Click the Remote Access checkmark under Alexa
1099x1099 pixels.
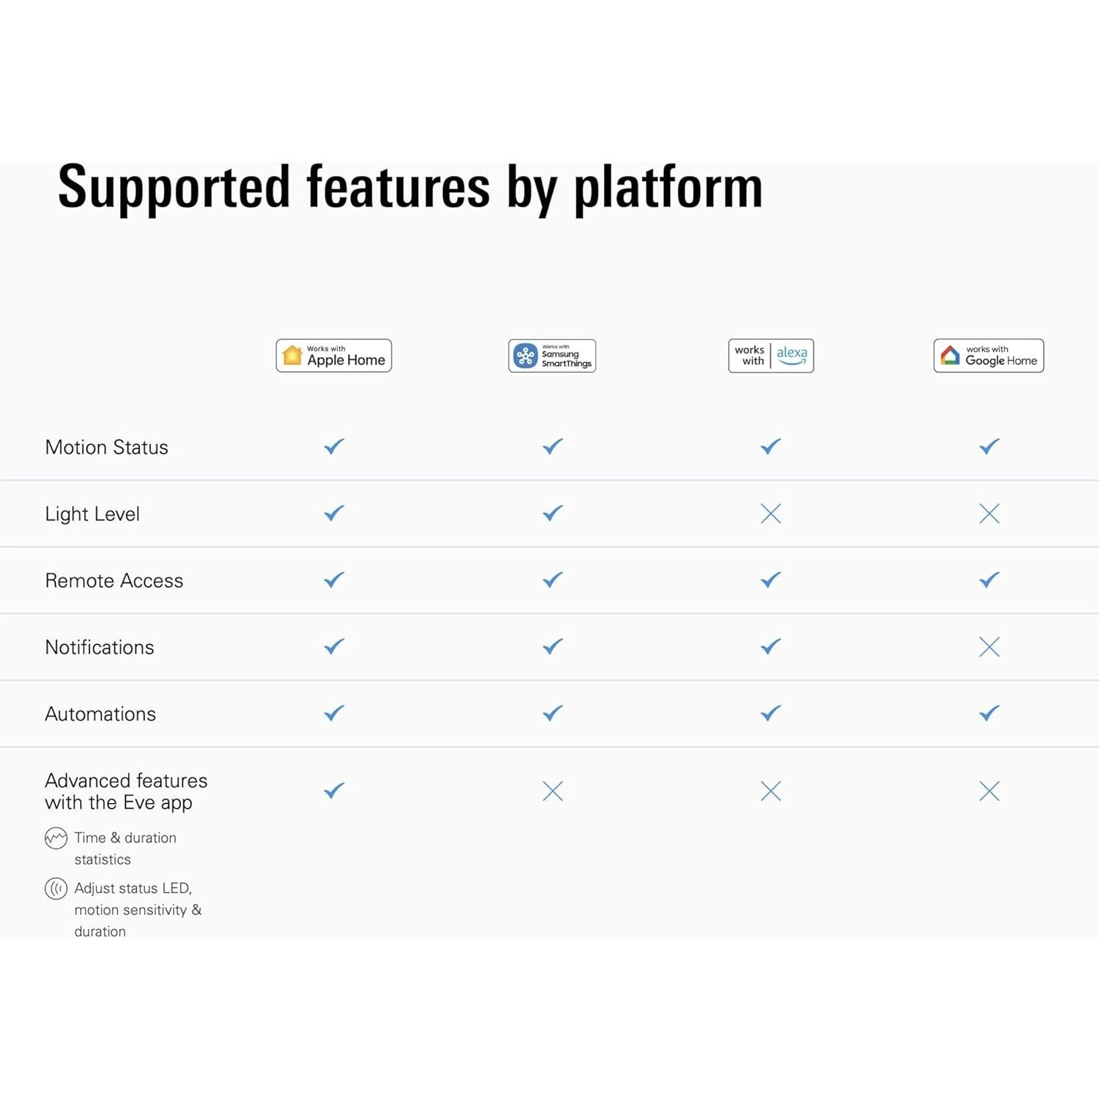771,580
